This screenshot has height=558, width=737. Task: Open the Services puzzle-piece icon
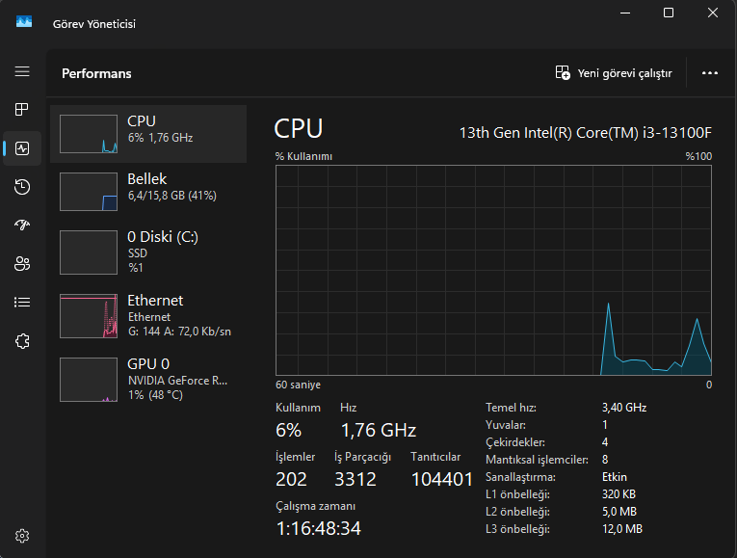(22, 341)
